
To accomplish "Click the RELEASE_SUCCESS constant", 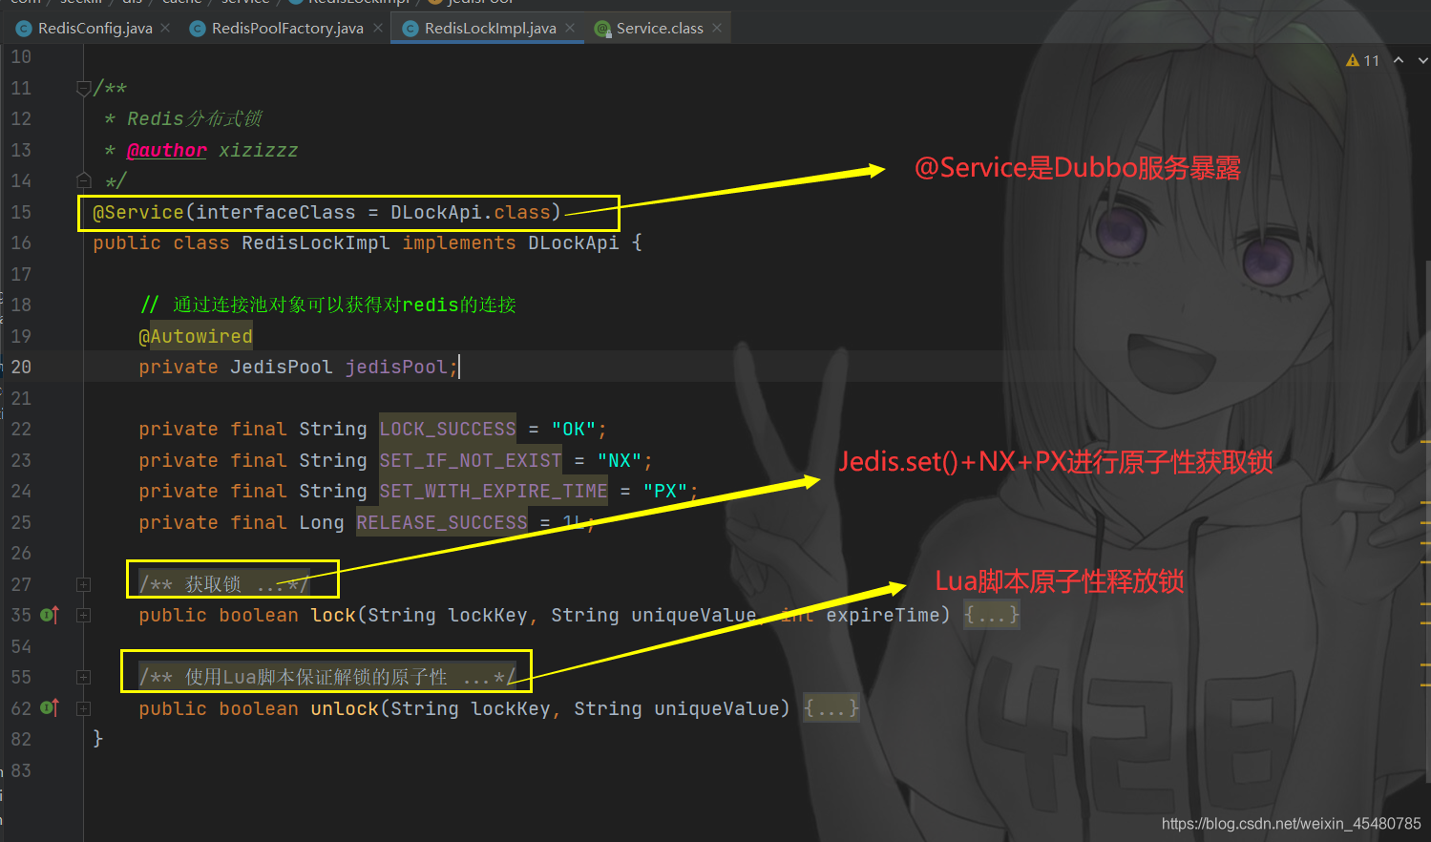I will click(442, 522).
